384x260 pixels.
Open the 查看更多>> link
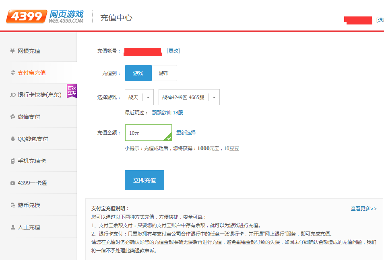pyautogui.click(x=363, y=209)
